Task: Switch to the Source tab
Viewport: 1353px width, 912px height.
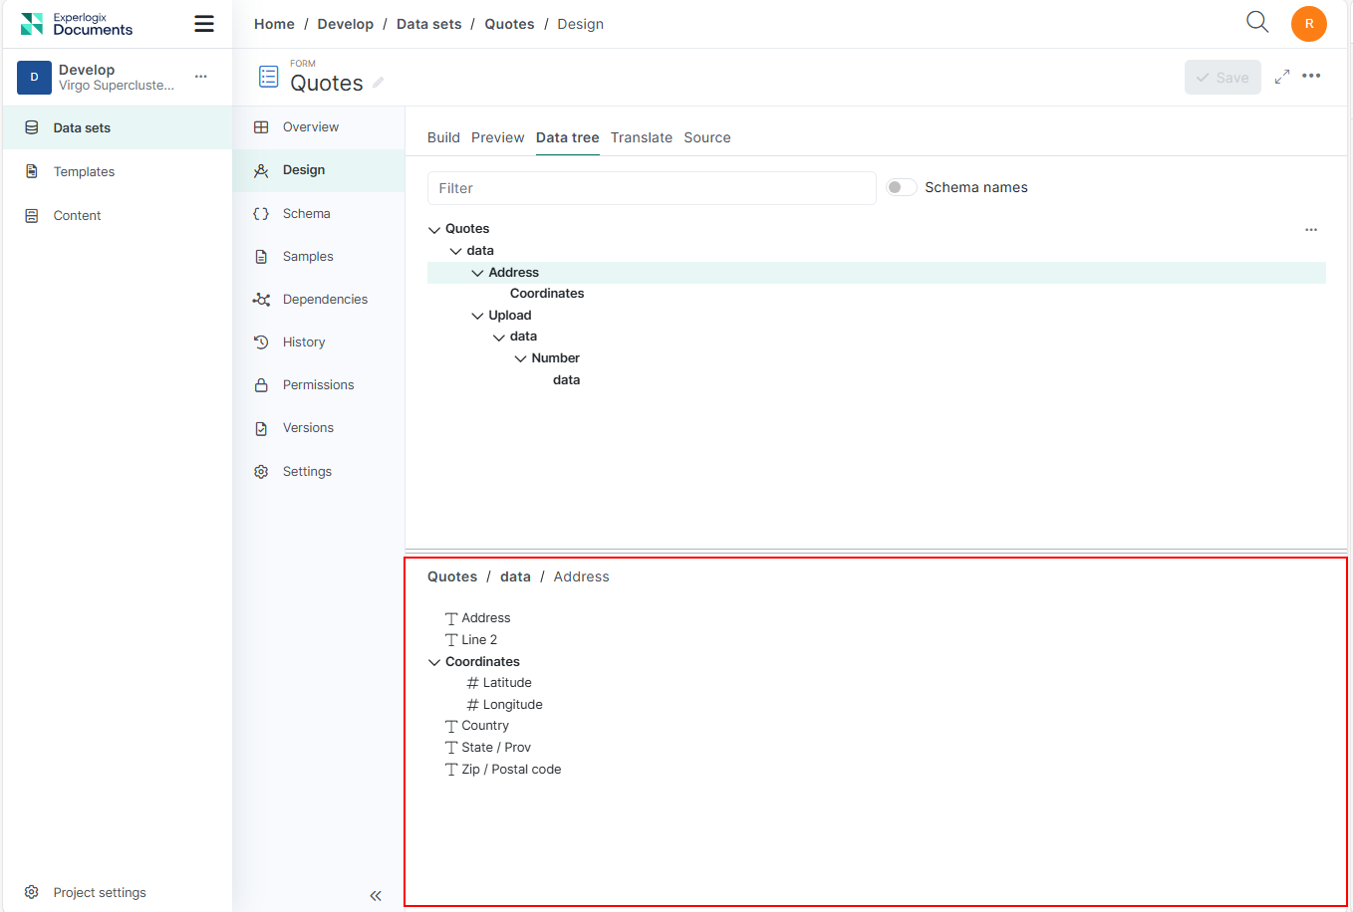Action: [707, 137]
